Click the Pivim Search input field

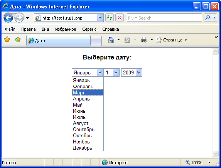(x=164, y=18)
